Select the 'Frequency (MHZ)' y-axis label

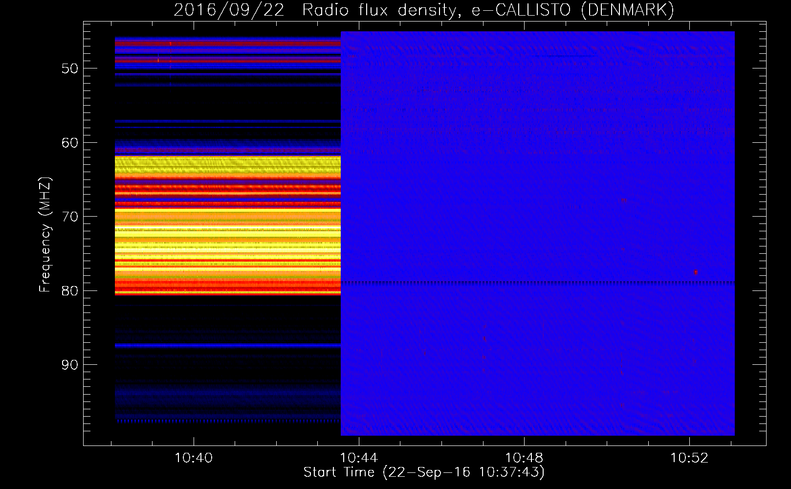(x=45, y=235)
